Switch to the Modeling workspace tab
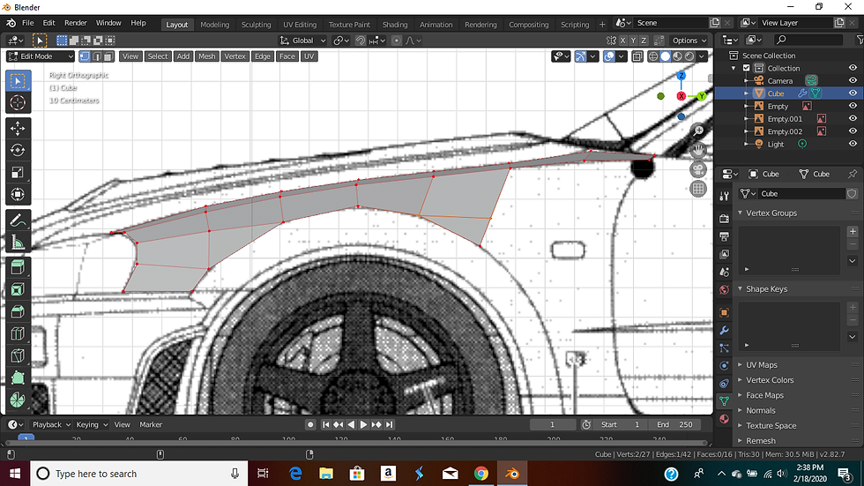Image resolution: width=864 pixels, height=486 pixels. pos(214,24)
